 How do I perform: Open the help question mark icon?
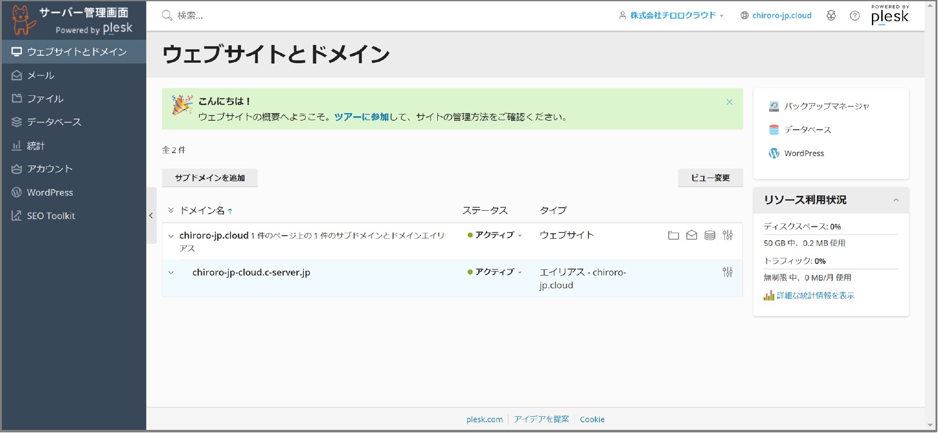click(x=855, y=16)
